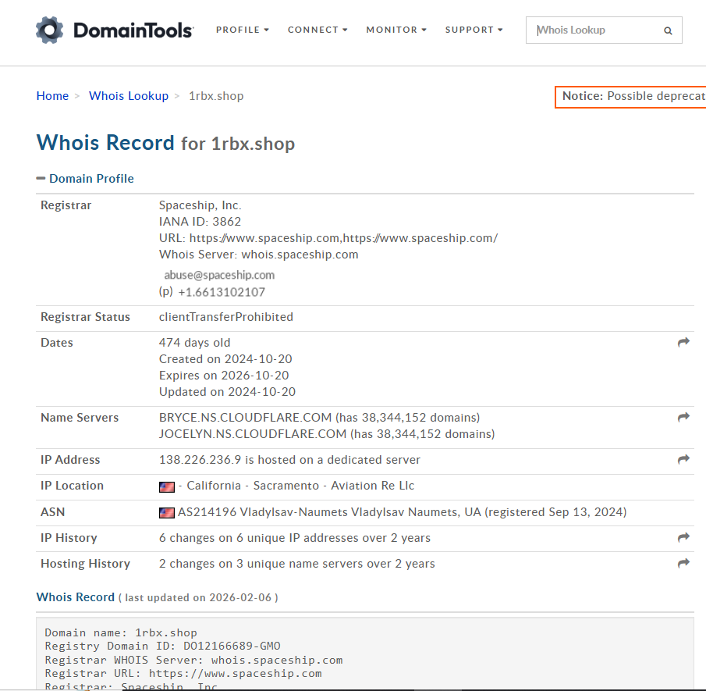Click IP address 138.226.236.9 text

pos(200,460)
